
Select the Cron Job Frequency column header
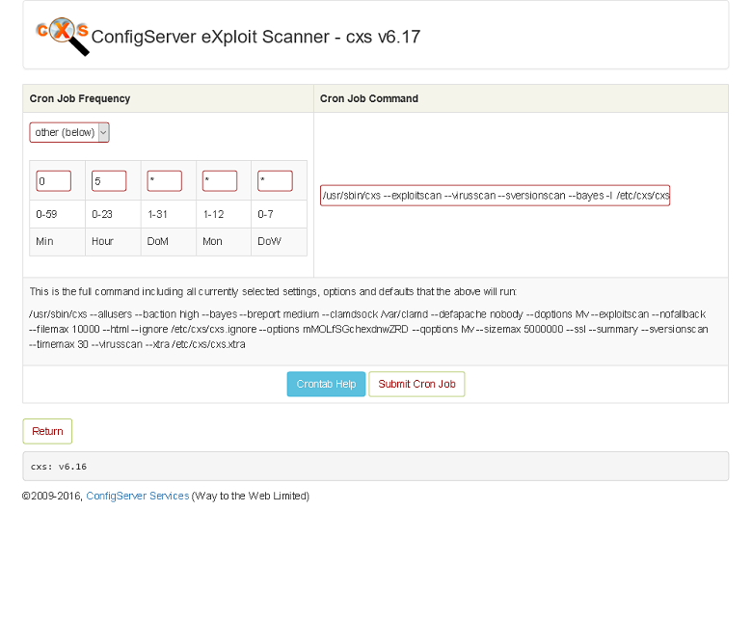pyautogui.click(x=80, y=98)
